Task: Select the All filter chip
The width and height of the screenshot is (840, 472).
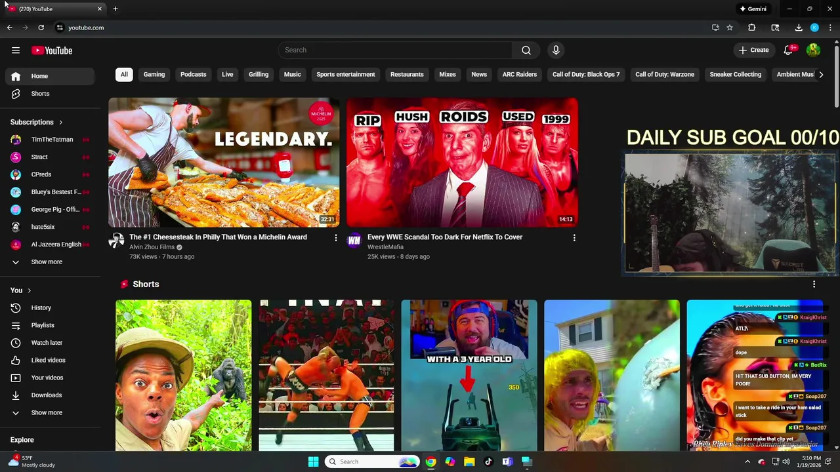Action: click(x=124, y=75)
